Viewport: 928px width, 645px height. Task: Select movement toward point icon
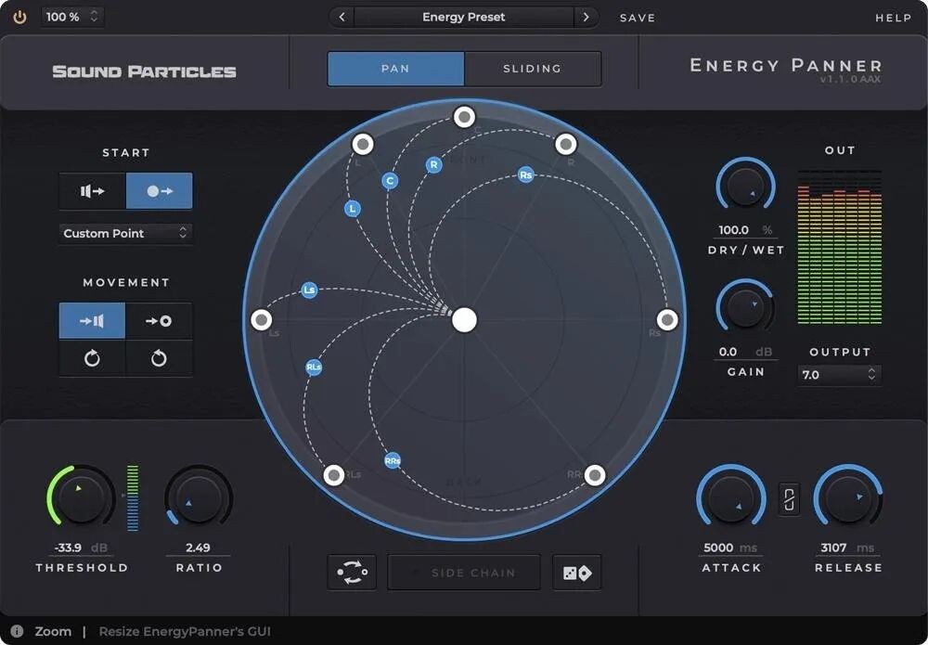[159, 321]
